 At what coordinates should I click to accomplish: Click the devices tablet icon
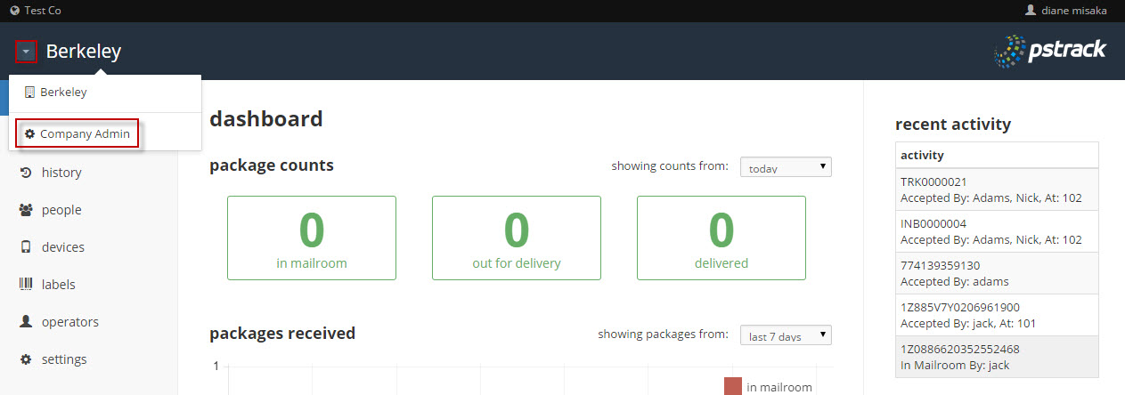tap(26, 247)
